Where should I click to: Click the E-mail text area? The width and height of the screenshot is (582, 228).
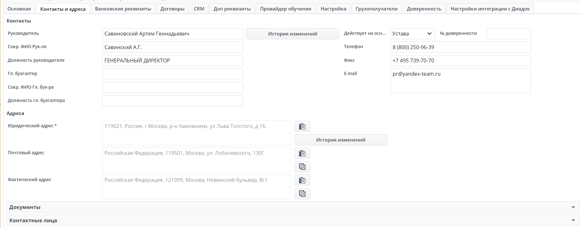461,81
